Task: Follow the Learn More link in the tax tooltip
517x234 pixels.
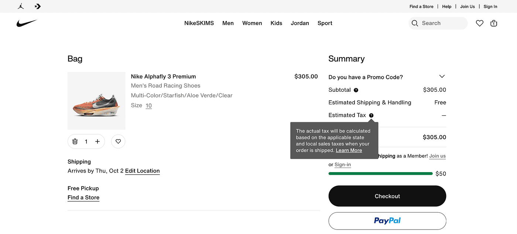Action: 349,150
